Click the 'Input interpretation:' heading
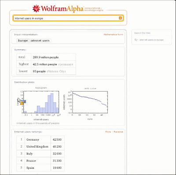Screen dimensions: 176x175 tap(26, 34)
